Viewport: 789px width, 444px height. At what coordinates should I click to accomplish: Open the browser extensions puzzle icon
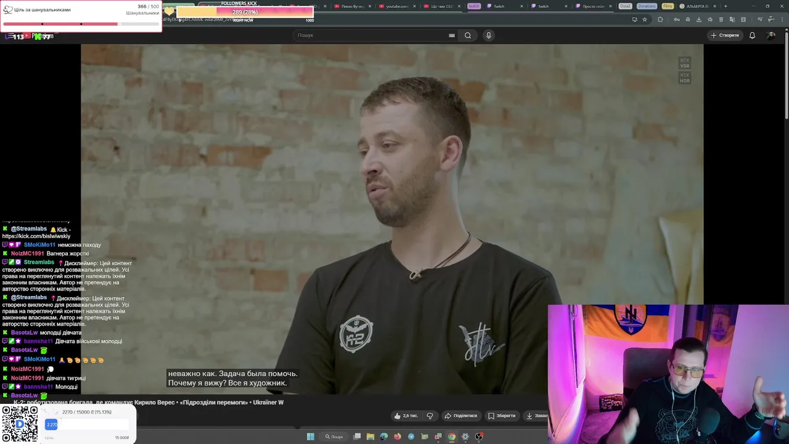[x=660, y=19]
